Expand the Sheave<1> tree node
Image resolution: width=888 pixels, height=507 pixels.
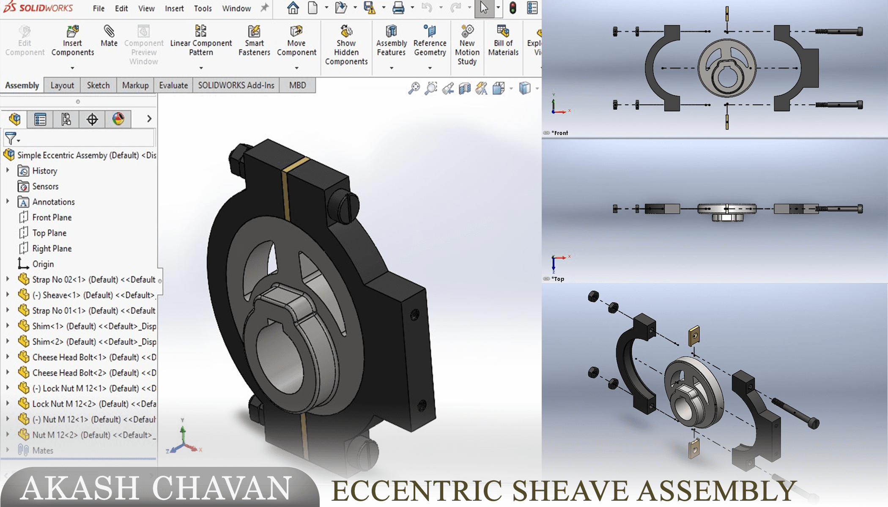8,295
